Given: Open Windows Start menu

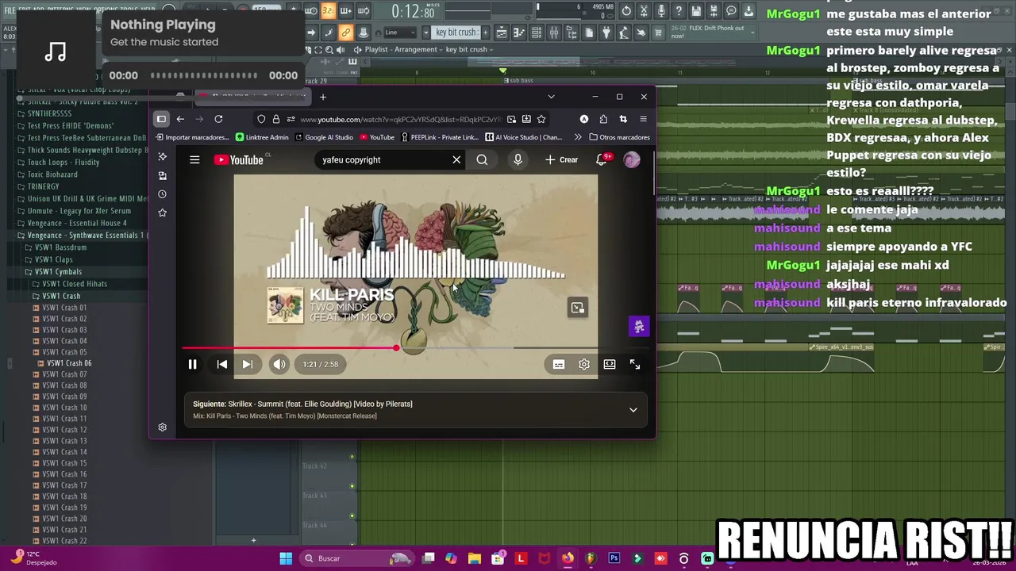Looking at the screenshot, I should tap(286, 558).
